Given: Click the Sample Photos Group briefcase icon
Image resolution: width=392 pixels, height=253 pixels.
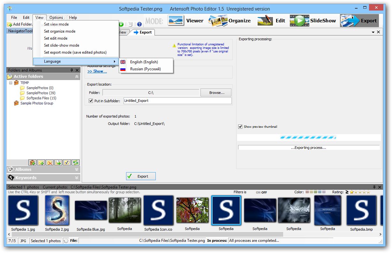Looking at the screenshot, I should click(16, 103).
